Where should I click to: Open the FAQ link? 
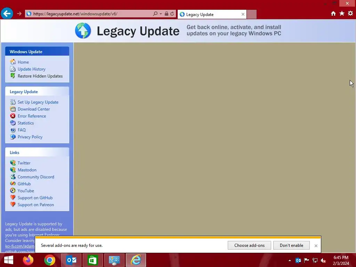[x=22, y=130]
